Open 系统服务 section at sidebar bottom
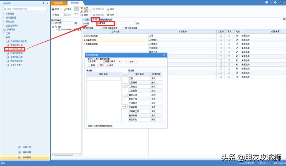The image size is (286, 166). pyautogui.click(x=25, y=157)
